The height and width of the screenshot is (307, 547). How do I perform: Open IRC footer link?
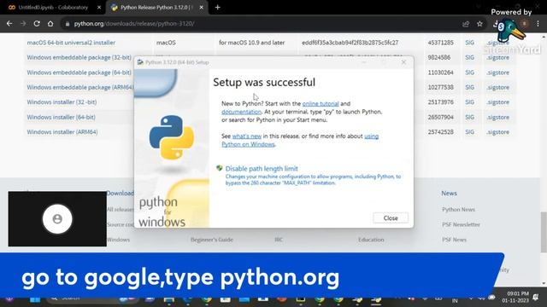click(x=279, y=240)
